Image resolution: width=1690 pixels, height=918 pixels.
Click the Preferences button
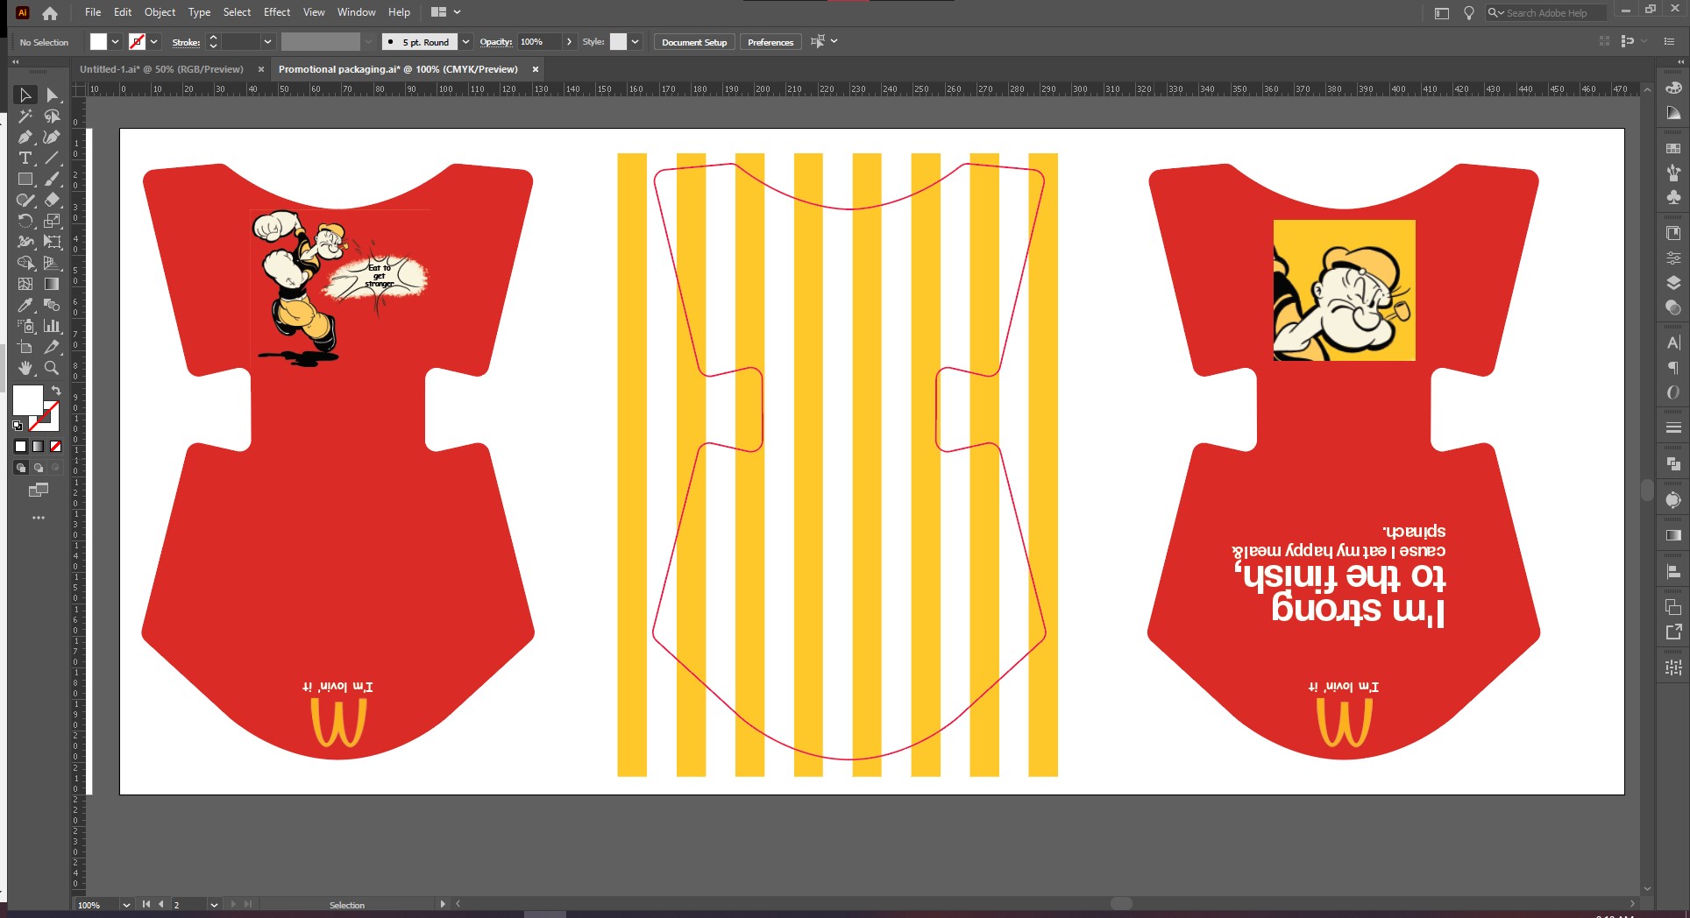coord(770,42)
